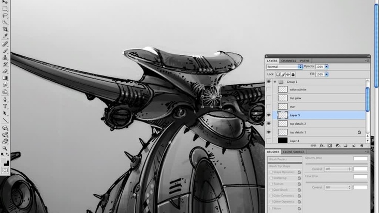Click the link layers icon
Viewport: 379px width, 213px height.
[x=313, y=145]
